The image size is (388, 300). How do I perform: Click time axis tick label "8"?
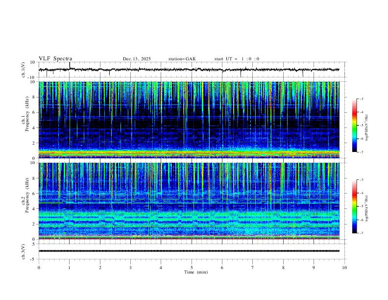(283, 268)
